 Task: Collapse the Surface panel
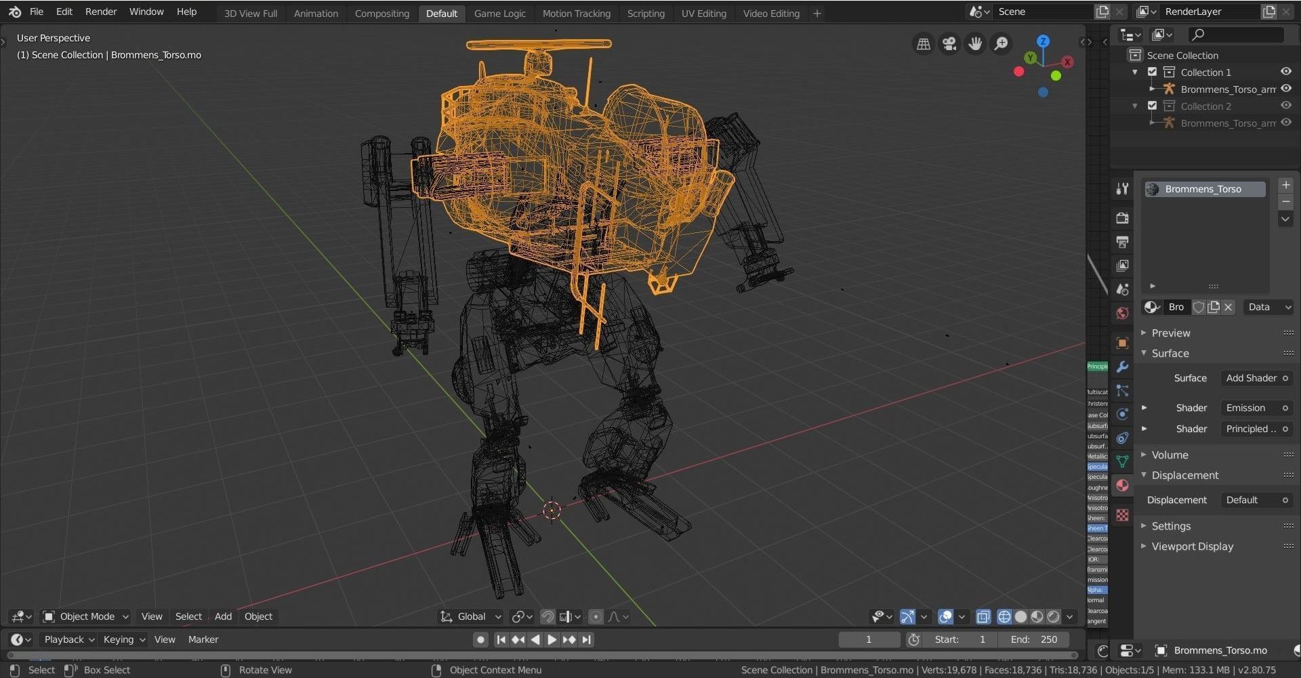point(1170,353)
